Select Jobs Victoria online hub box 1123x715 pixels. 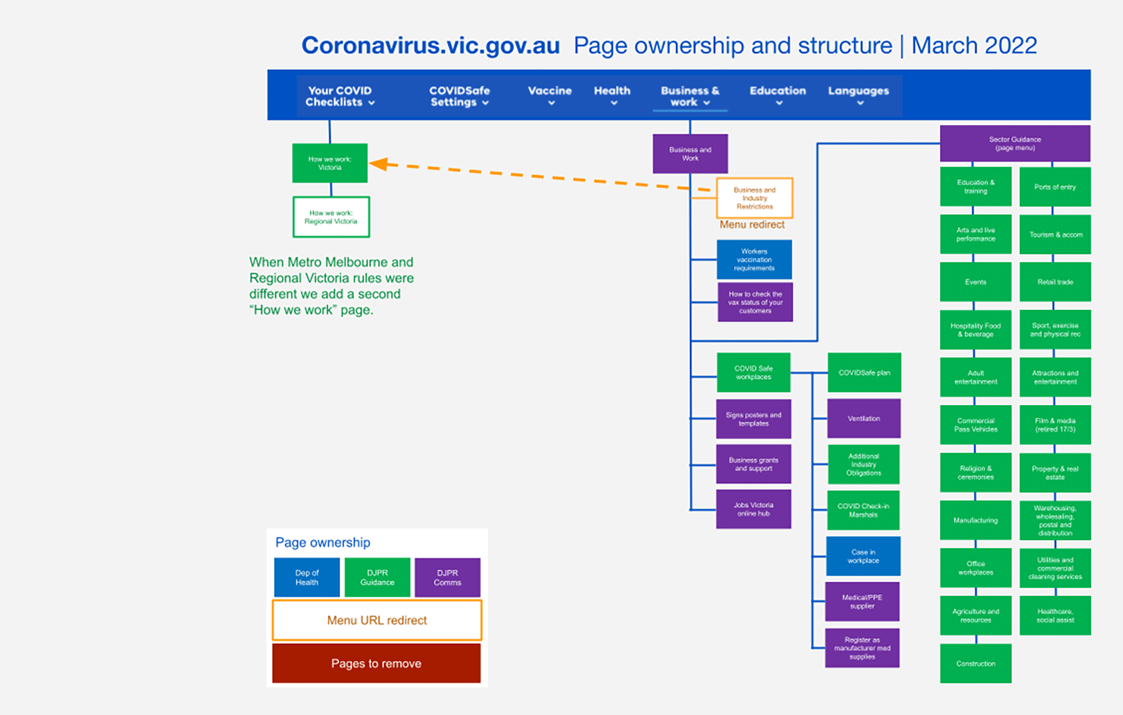(x=754, y=509)
